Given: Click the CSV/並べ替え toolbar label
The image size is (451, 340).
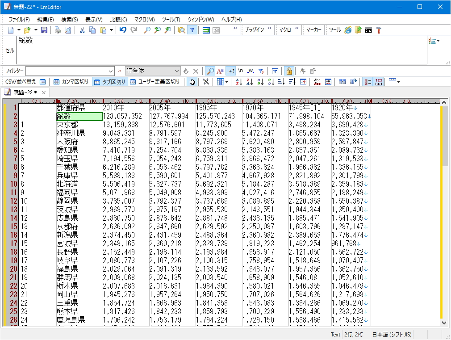Looking at the screenshot, I should click(21, 81).
